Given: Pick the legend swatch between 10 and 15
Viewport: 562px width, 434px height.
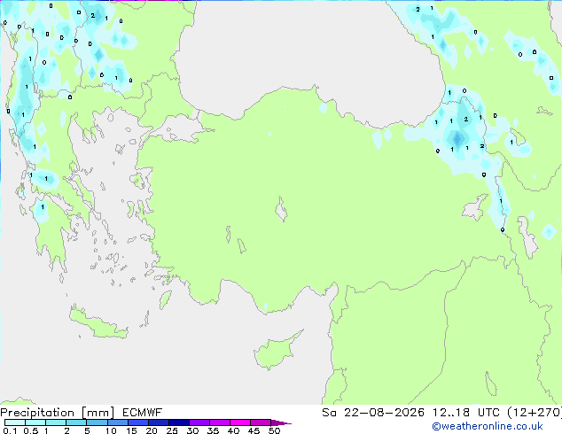Looking at the screenshot, I should coord(117,422).
